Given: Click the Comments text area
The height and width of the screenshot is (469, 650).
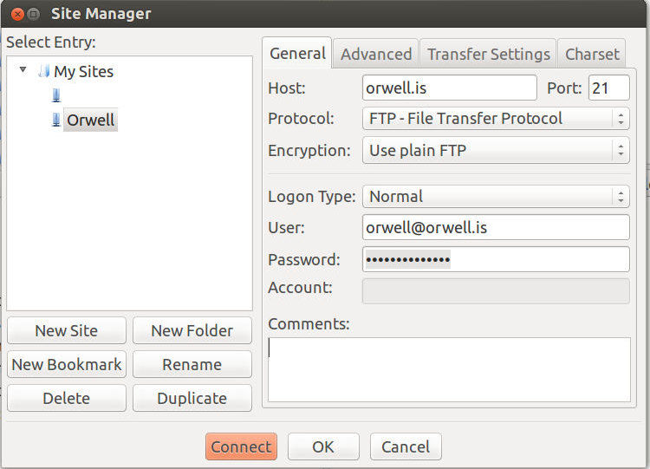Looking at the screenshot, I should point(449,369).
